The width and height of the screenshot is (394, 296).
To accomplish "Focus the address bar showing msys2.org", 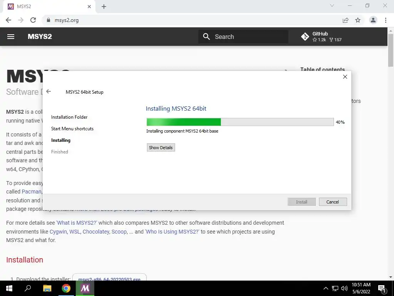I will tap(191, 20).
